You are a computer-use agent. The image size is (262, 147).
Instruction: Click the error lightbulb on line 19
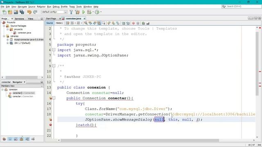coord(50,120)
